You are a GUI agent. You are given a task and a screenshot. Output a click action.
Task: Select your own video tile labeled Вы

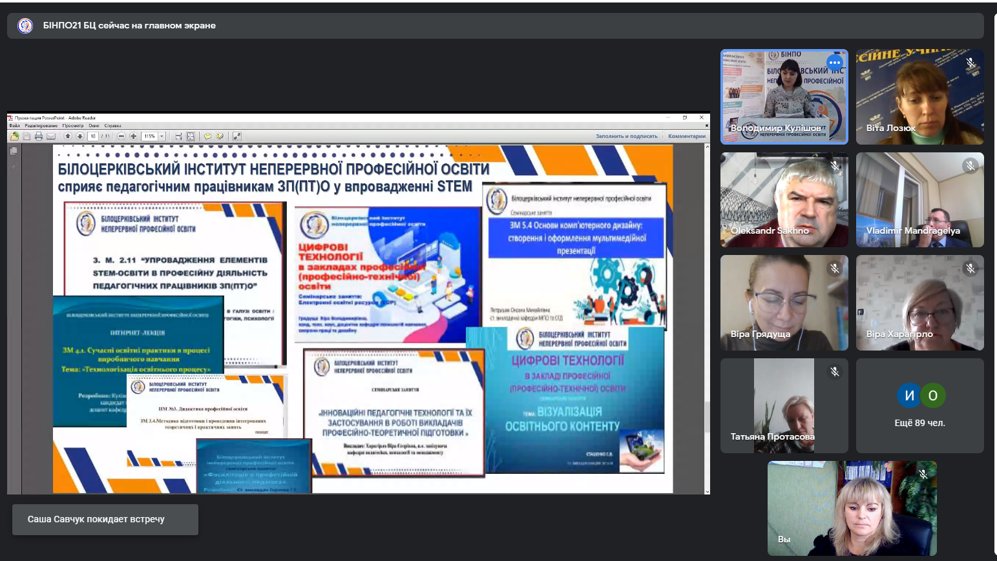coord(852,508)
